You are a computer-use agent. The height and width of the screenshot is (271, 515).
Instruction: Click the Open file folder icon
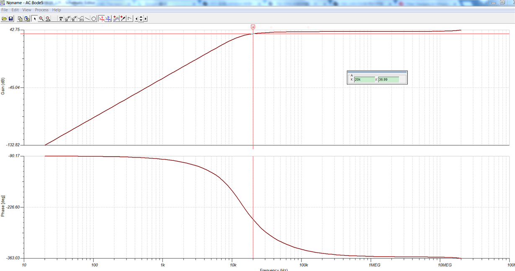(x=4, y=19)
